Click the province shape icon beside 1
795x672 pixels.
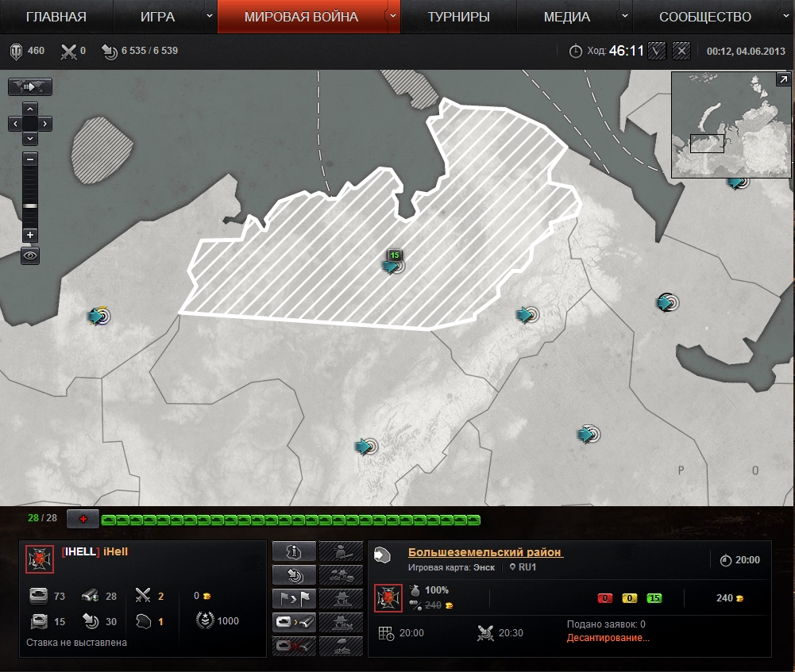click(x=144, y=621)
